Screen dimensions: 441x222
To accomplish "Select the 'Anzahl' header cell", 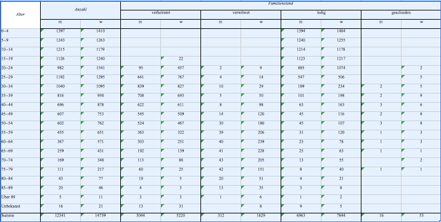I will click(x=80, y=10).
